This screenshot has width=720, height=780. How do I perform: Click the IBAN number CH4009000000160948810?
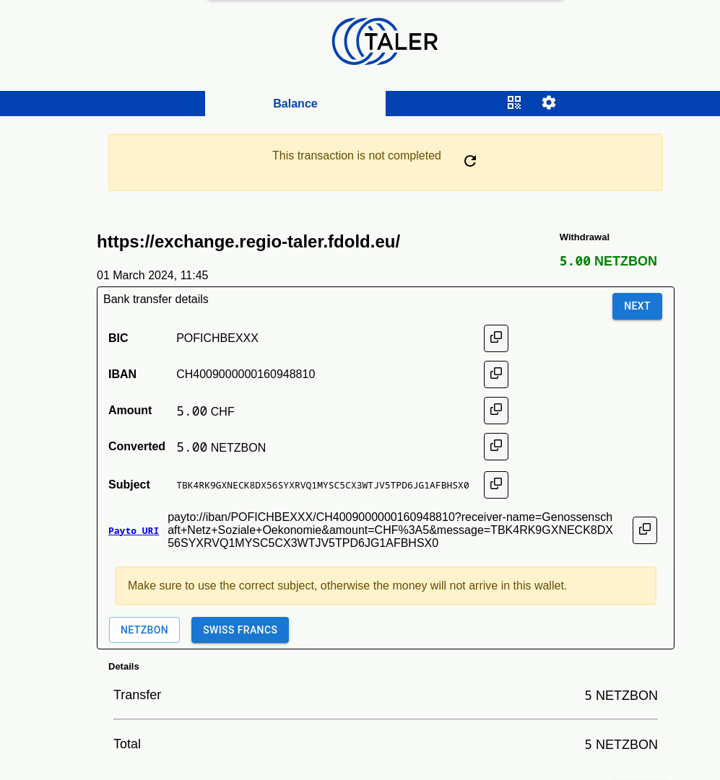click(246, 374)
